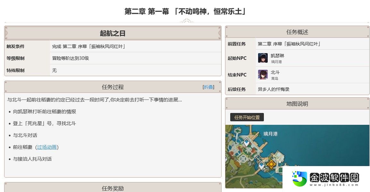Image resolution: width=370 pixels, height=192 pixels.
Task: Click trigger condition text 完成 第二章 序幕
Action: (88, 46)
